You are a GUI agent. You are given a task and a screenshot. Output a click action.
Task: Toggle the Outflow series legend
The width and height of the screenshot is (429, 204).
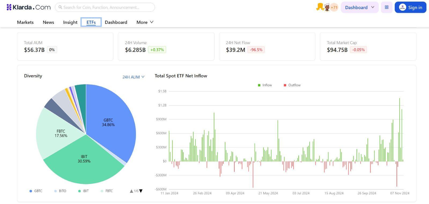click(x=292, y=85)
